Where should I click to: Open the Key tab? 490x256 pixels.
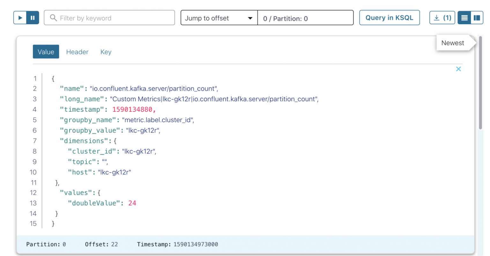[106, 52]
